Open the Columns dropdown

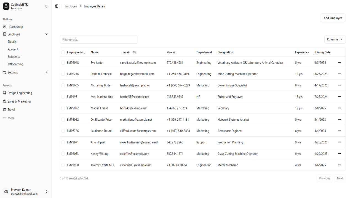(335, 39)
